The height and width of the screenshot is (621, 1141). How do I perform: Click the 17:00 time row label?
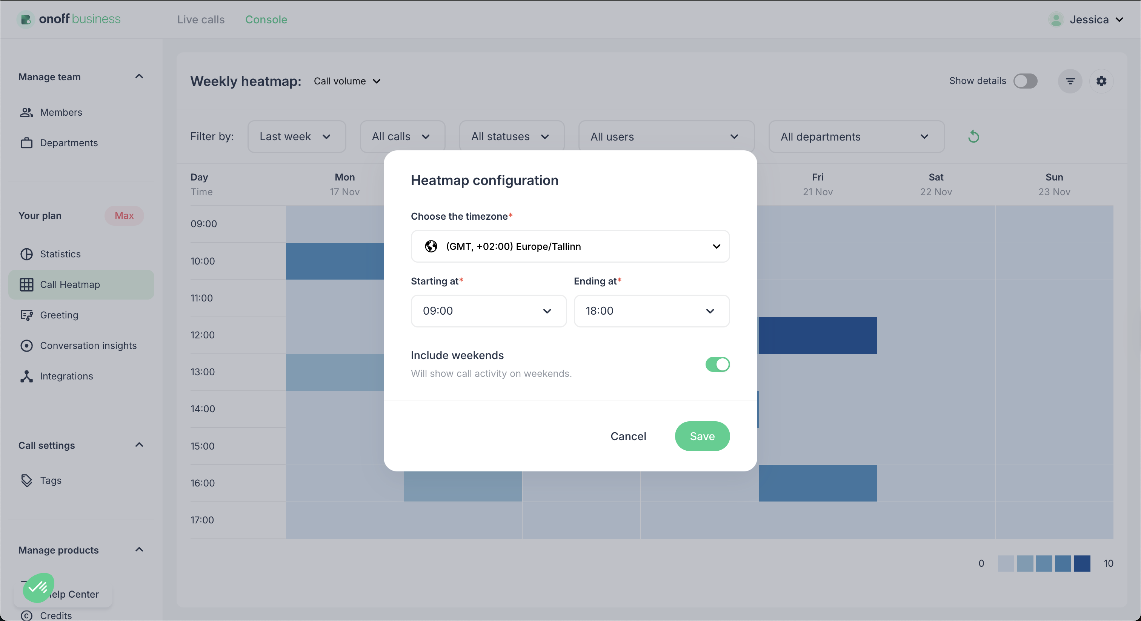coord(202,520)
